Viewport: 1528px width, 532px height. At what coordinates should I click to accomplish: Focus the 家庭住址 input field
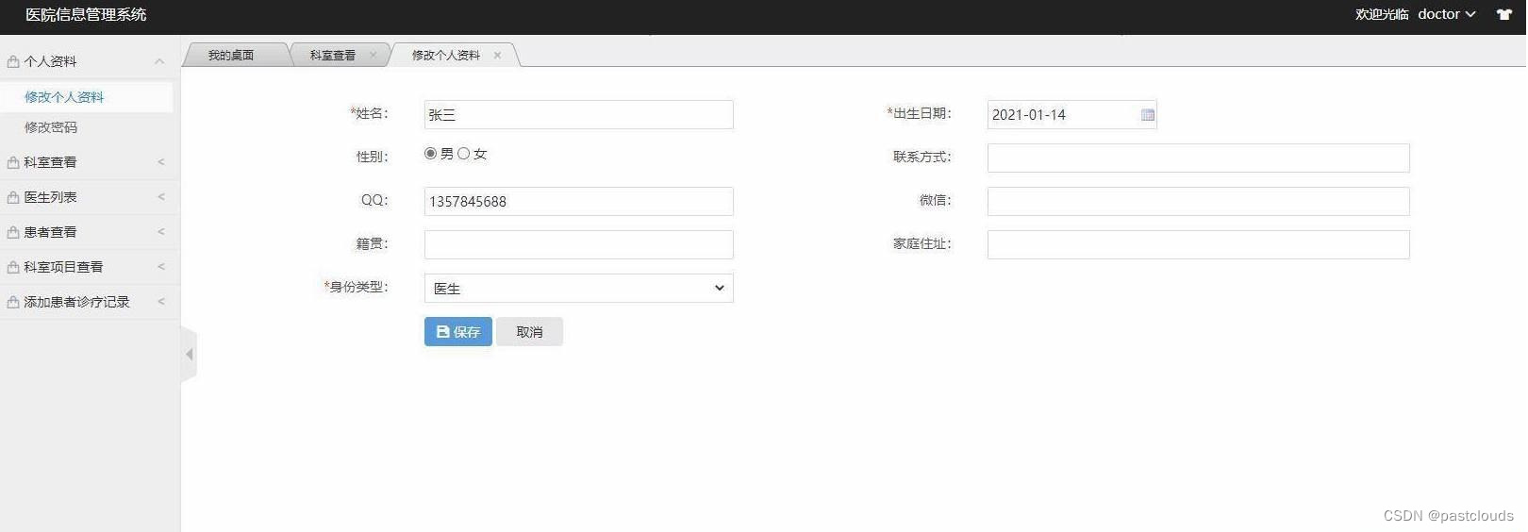(1198, 244)
